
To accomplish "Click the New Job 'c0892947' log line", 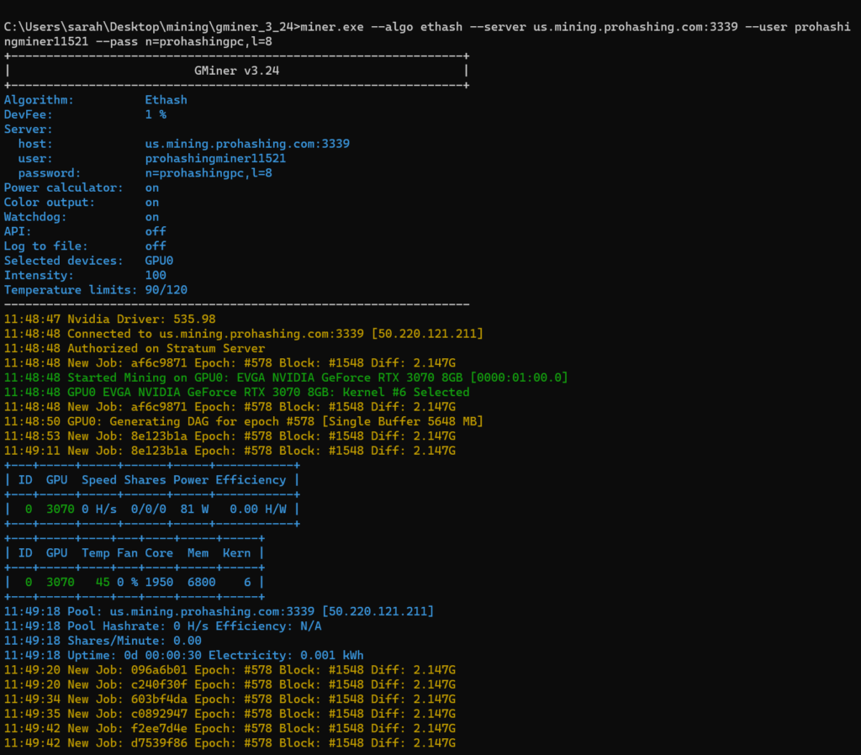I will [x=230, y=714].
